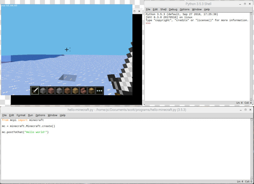Click the crosshair in the Minecraft view
The width and height of the screenshot is (254, 184).
[67, 50]
